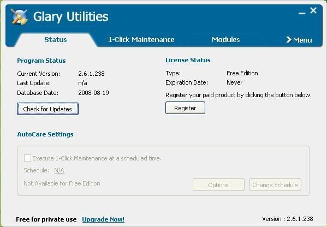
Task: Open the Modules tab
Action: tap(225, 40)
